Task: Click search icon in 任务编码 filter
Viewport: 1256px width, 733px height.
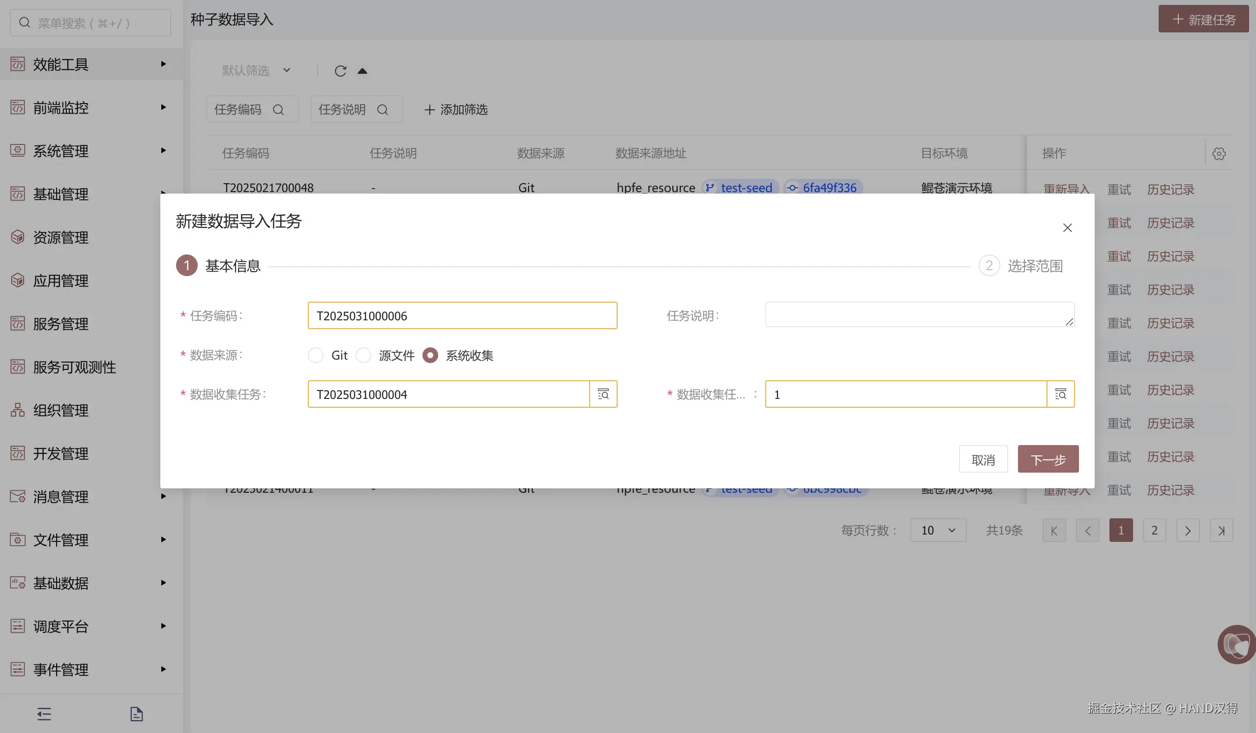Action: point(278,110)
